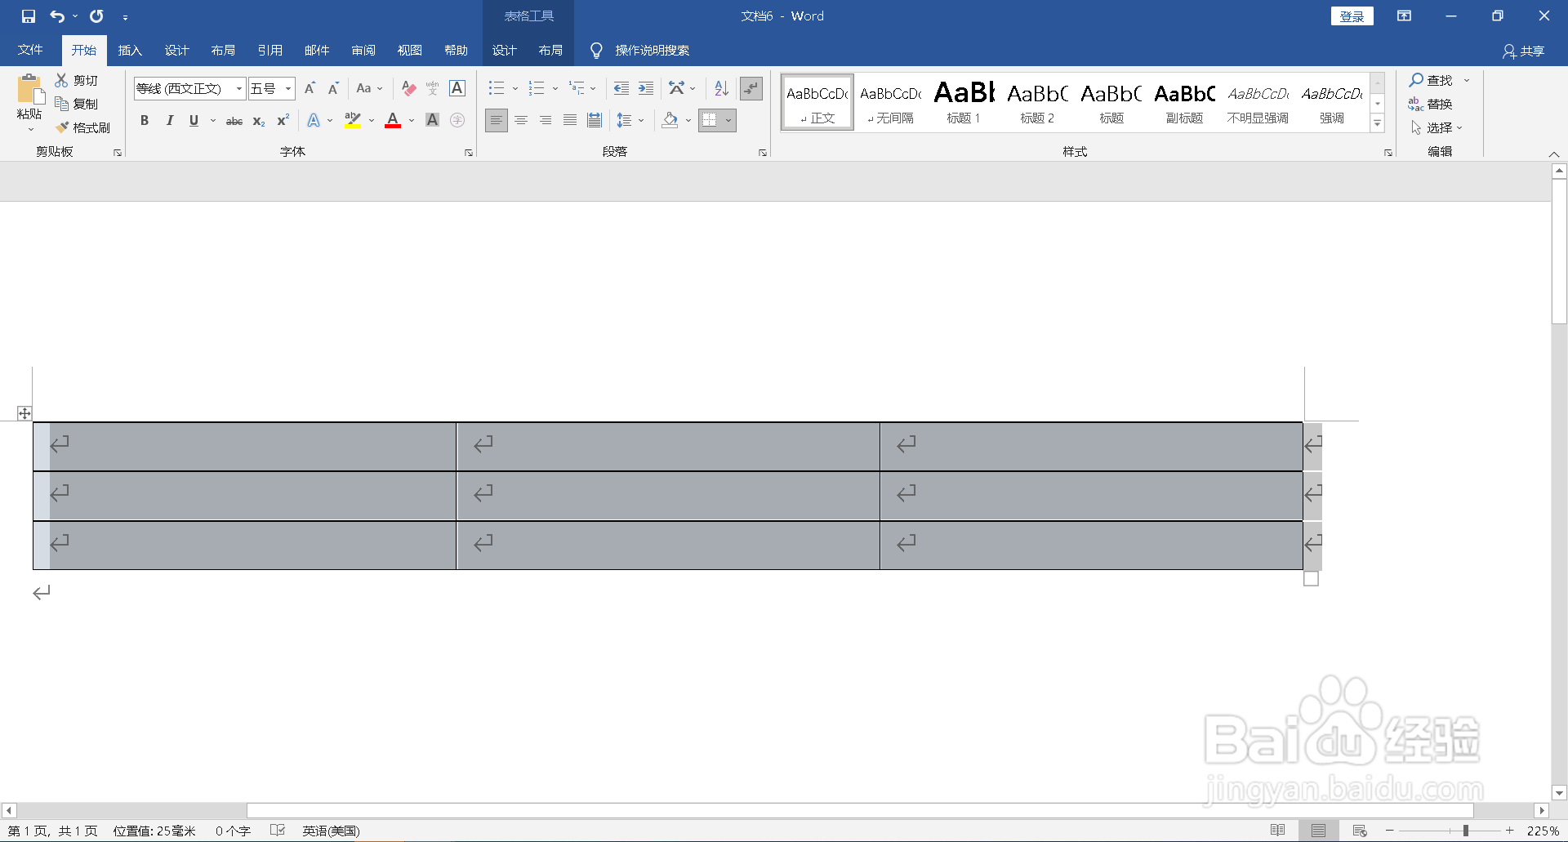Click the Login (登录) button

click(x=1352, y=16)
